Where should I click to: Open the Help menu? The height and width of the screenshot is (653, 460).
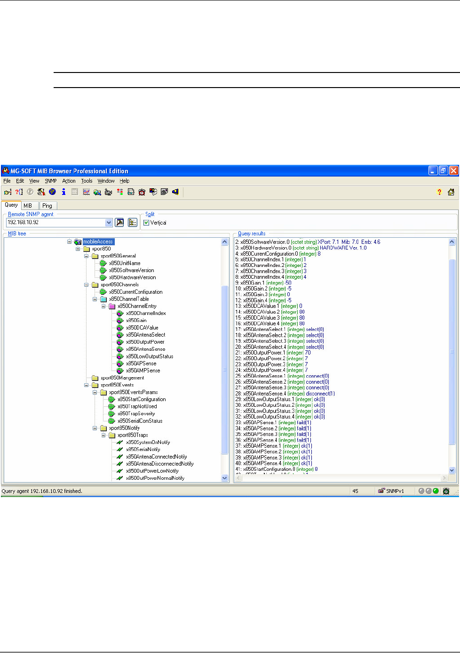tap(124, 181)
